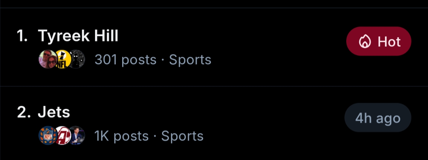
Task: Tap the 4h ago time badge
Action: pyautogui.click(x=377, y=118)
